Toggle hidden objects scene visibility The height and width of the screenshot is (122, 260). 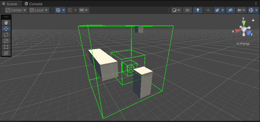(x=230, y=10)
